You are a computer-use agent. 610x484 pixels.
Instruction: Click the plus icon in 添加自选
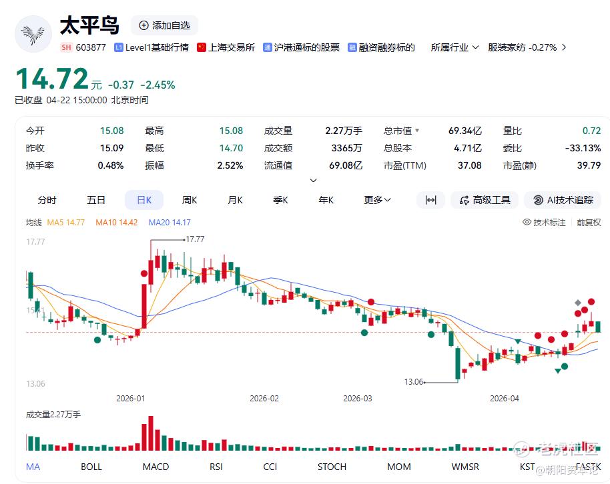144,25
